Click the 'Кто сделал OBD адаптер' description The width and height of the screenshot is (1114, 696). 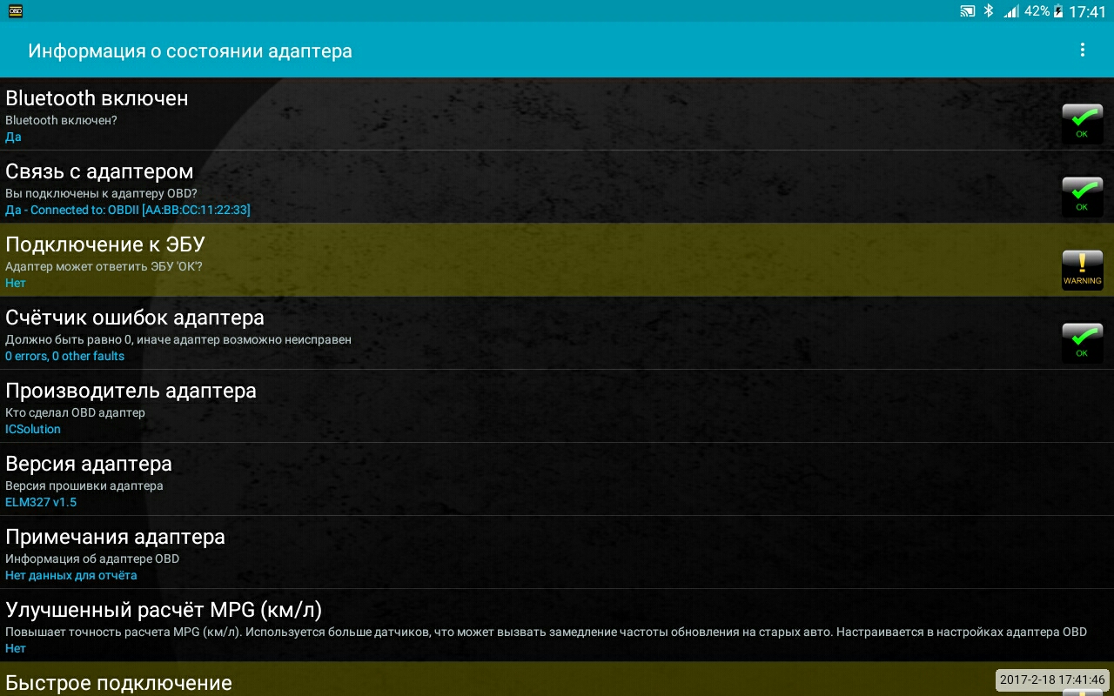(75, 412)
